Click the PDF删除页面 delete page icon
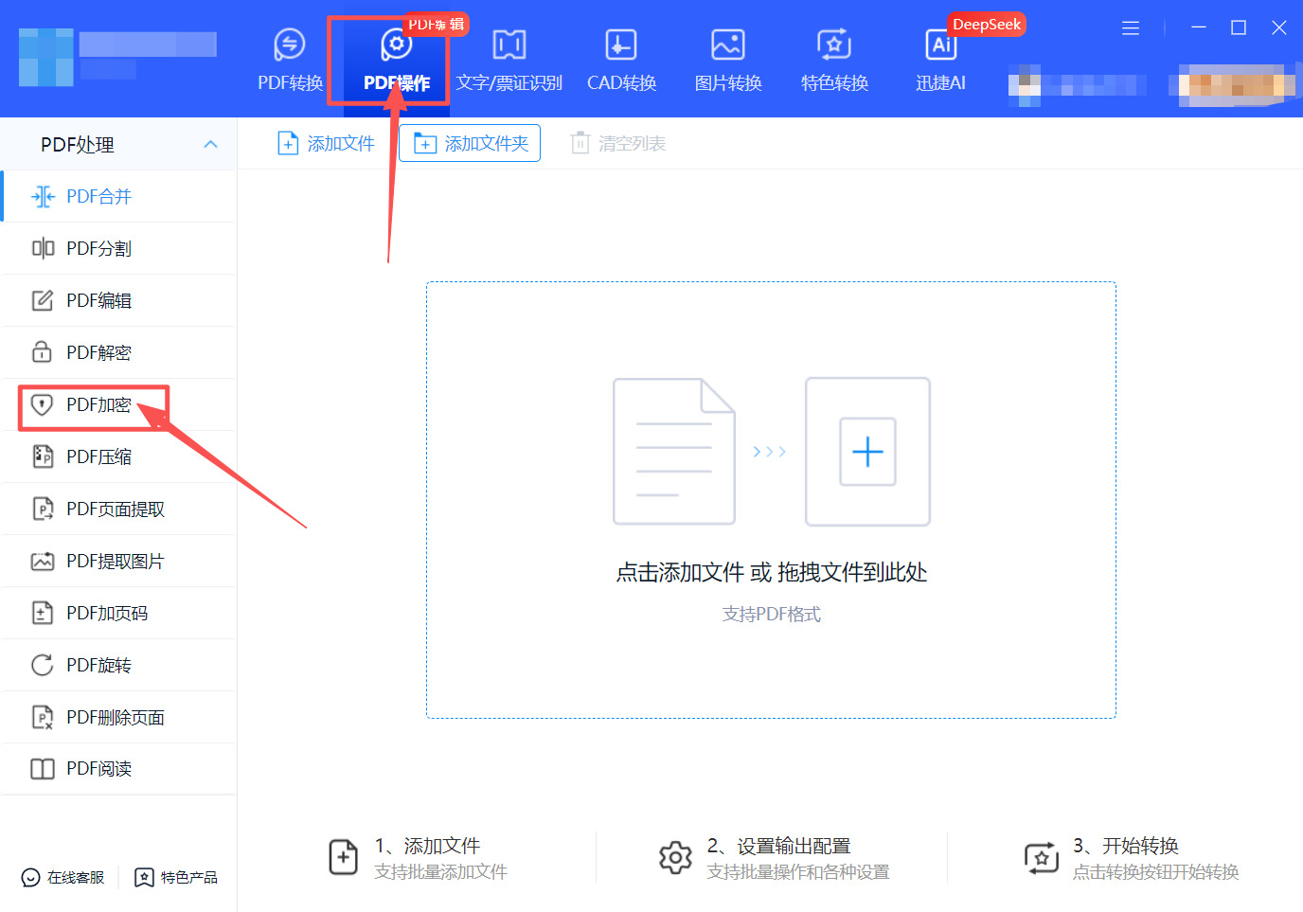1303x912 pixels. 43,717
